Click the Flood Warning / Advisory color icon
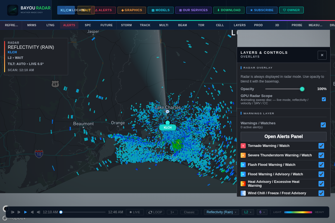This screenshot has height=223, width=335. pyautogui.click(x=243, y=174)
